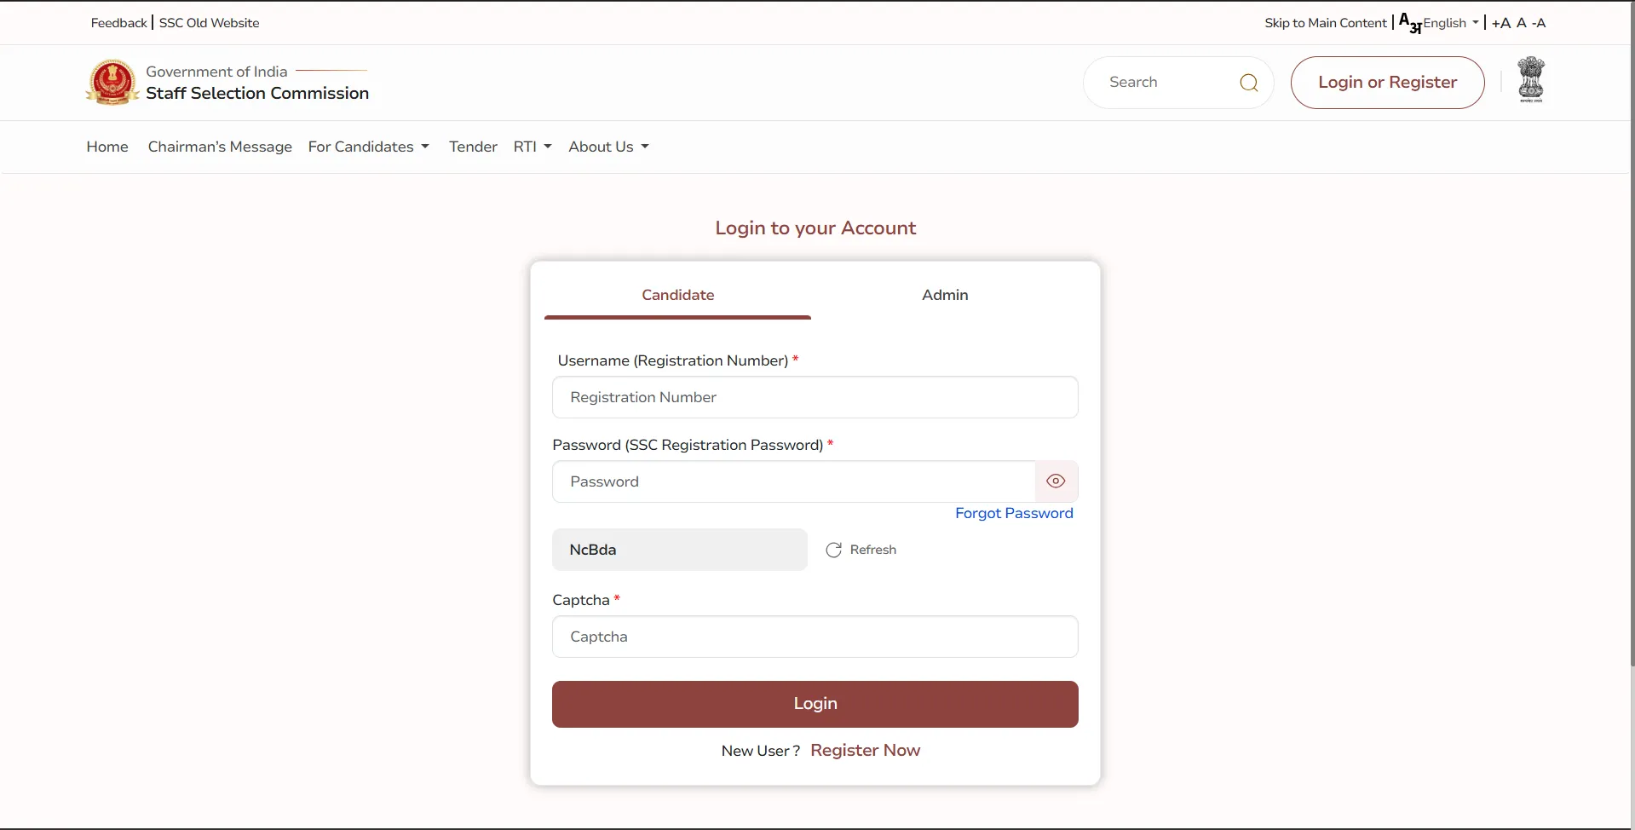Reset font size with the A control
This screenshot has height=830, width=1635.
click(x=1521, y=23)
